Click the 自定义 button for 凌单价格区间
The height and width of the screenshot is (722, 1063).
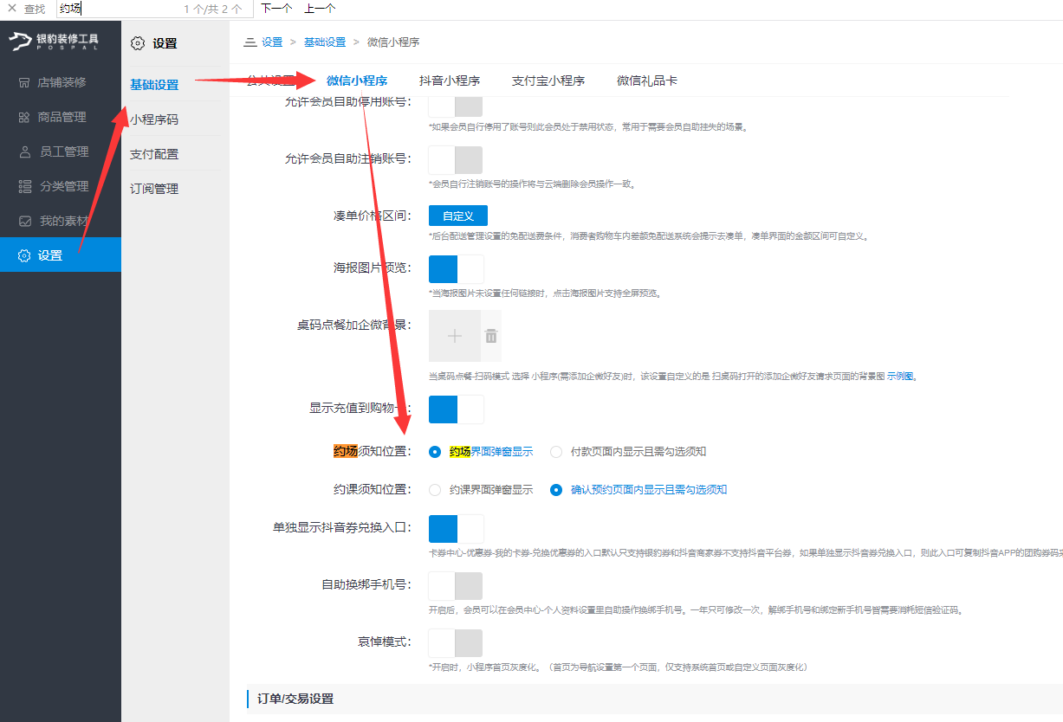tap(458, 216)
